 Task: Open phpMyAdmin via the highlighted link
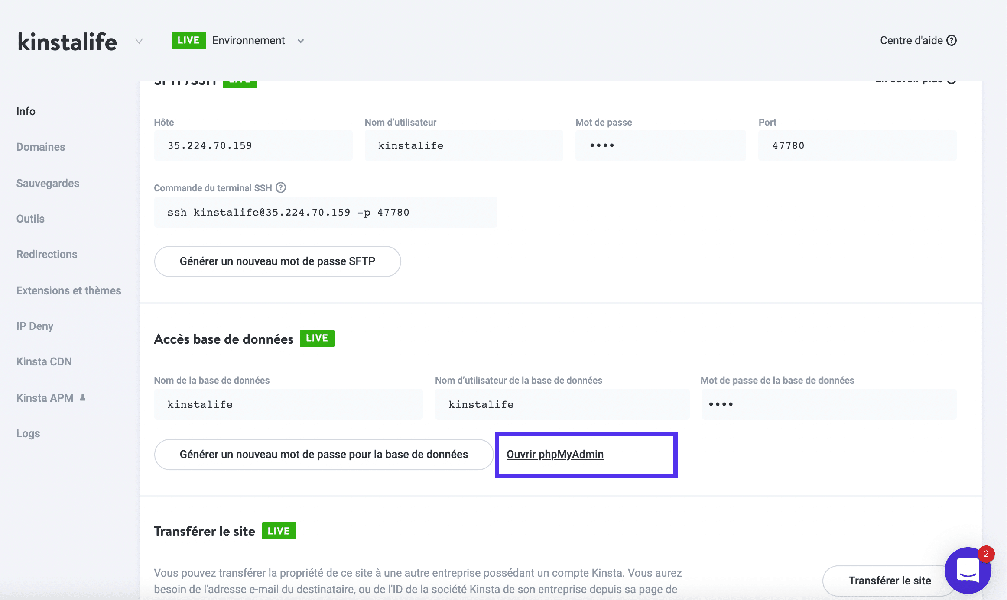[555, 454]
